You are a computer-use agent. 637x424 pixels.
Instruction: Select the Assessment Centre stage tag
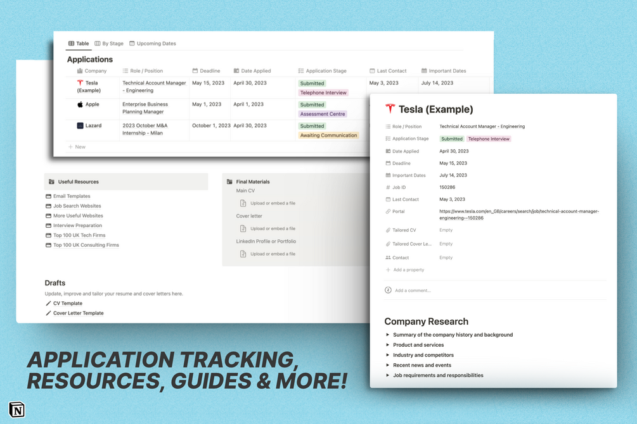coord(323,114)
